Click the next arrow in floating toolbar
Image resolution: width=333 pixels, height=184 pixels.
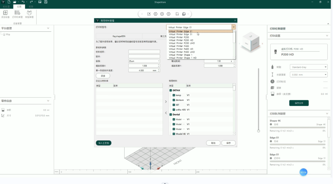(169, 14)
